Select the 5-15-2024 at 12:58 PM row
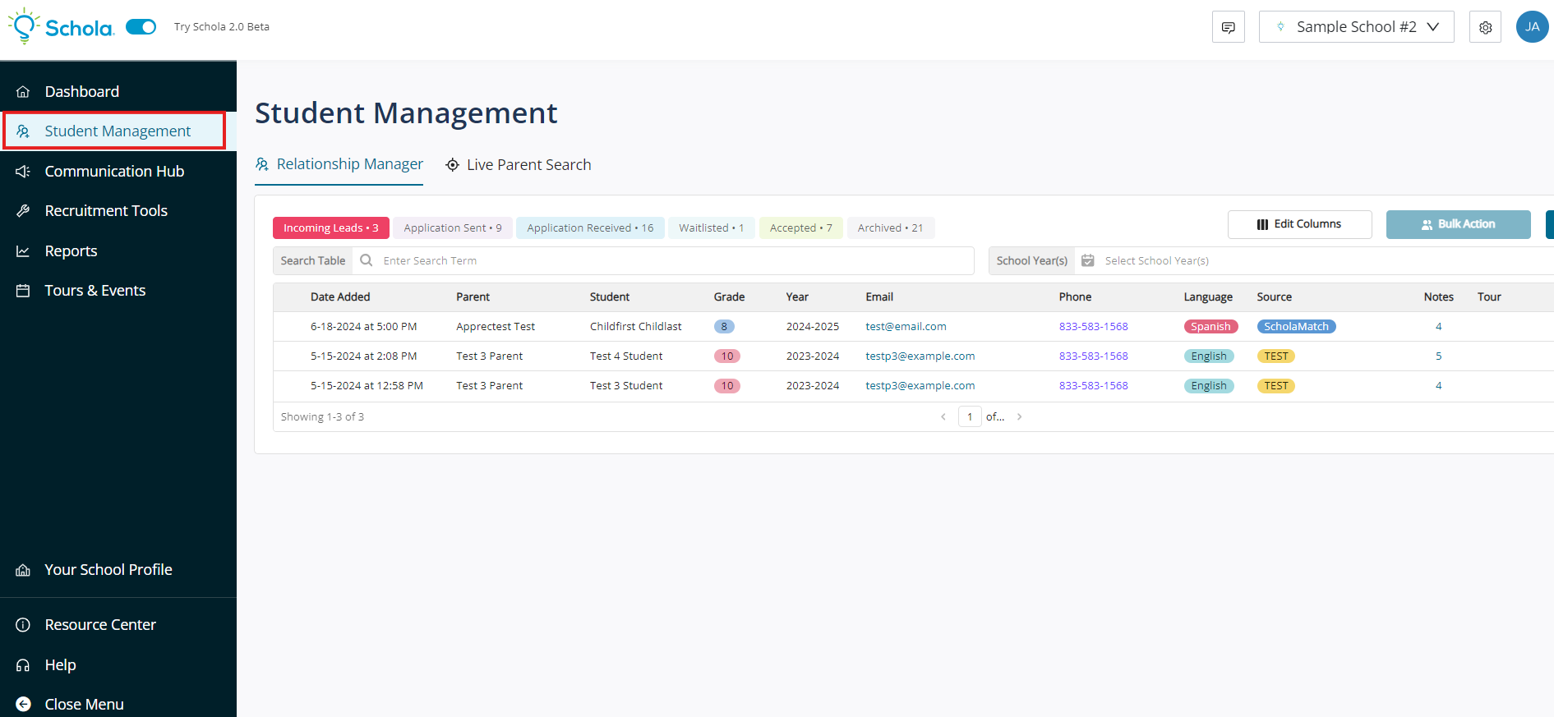This screenshot has width=1554, height=717. coord(913,385)
